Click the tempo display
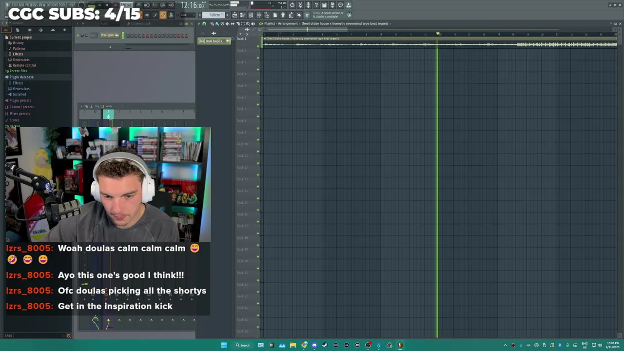The height and width of the screenshot is (351, 624). 127,5
